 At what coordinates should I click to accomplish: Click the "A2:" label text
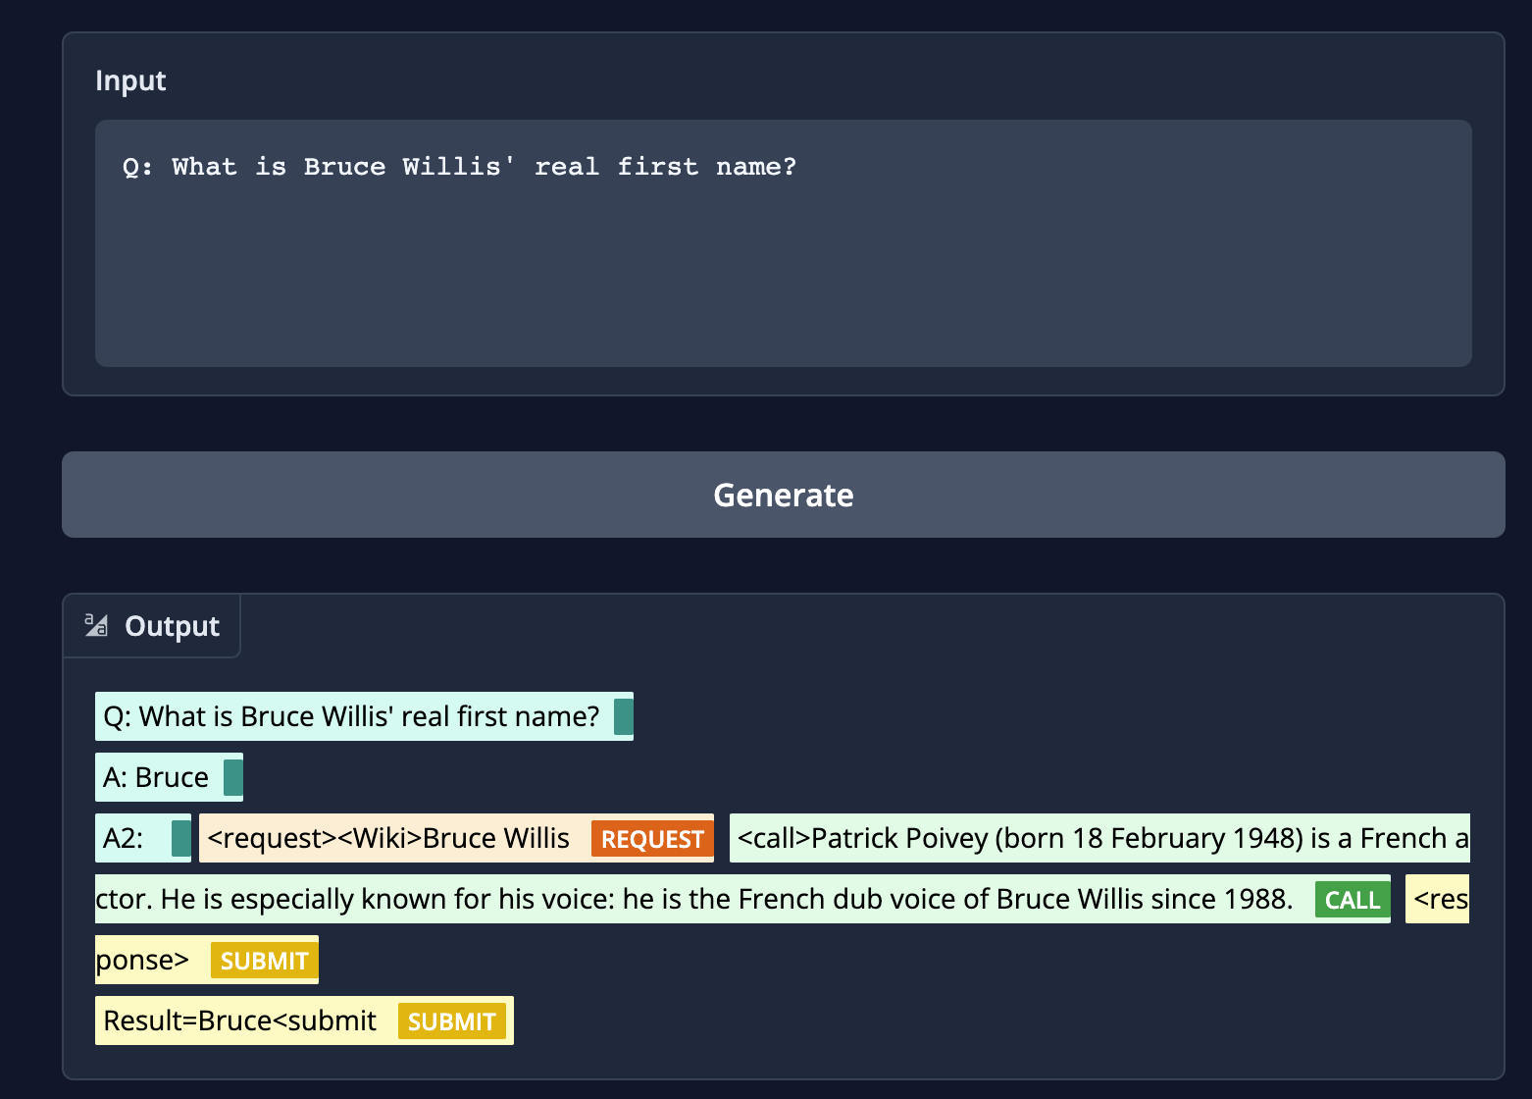[x=124, y=838]
